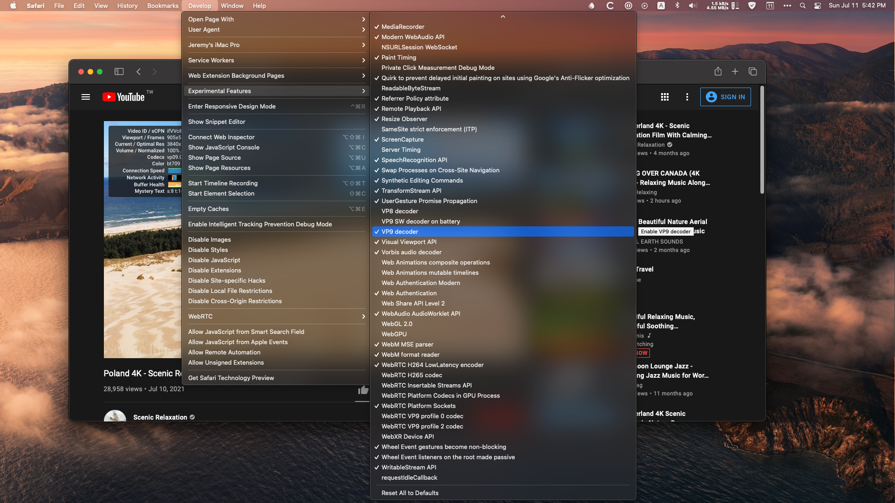Click the Sidebar toggle icon in Safari
This screenshot has width=895, height=503.
point(119,71)
